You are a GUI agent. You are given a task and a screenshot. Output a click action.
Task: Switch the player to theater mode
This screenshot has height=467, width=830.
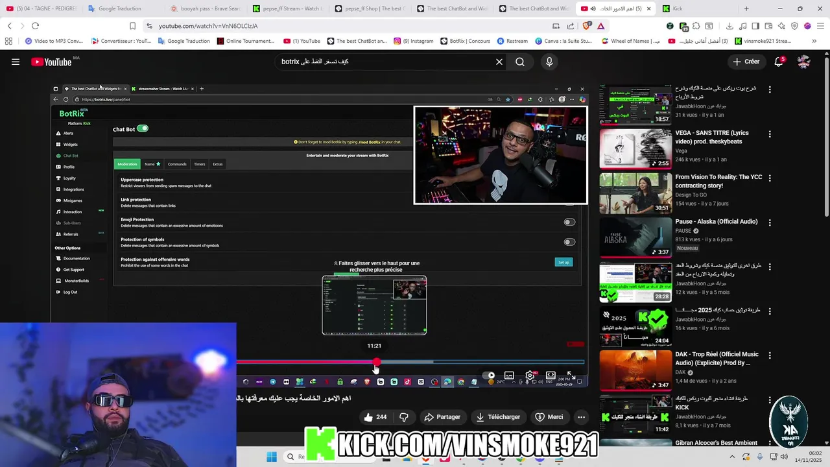pyautogui.click(x=551, y=376)
